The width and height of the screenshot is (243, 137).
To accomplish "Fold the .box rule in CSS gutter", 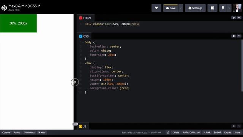I will click(x=83, y=63).
